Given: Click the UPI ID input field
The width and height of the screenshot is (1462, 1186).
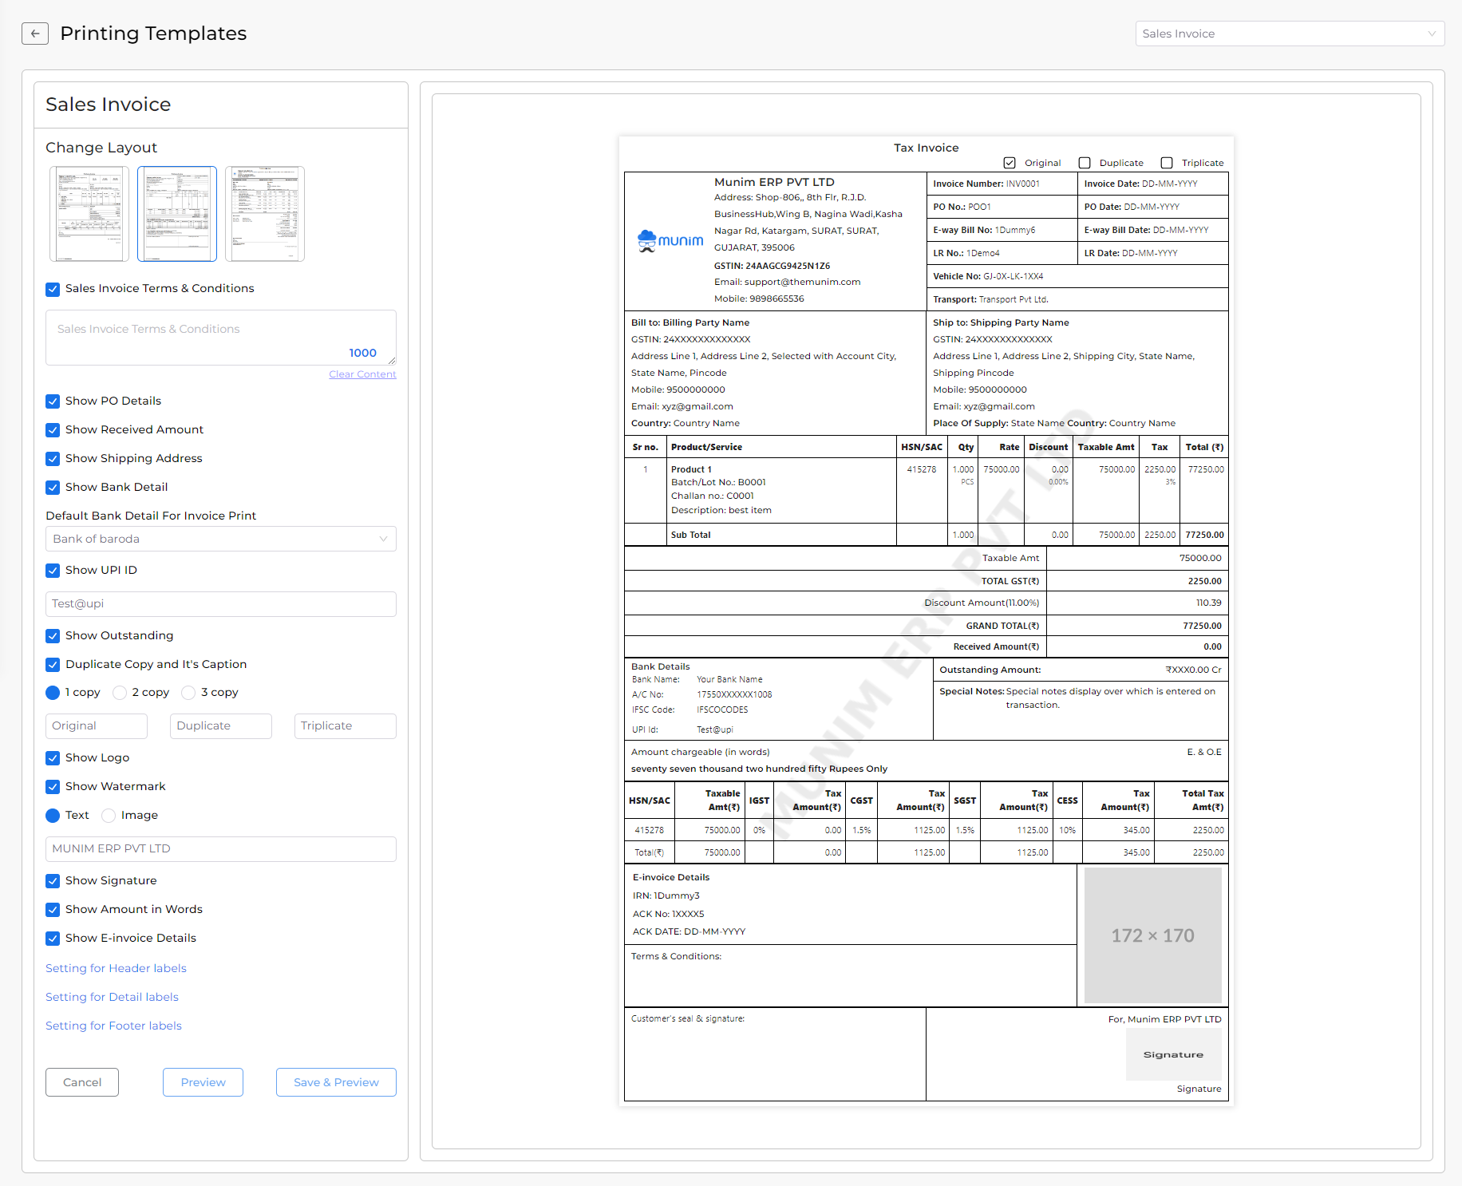Looking at the screenshot, I should click(x=220, y=604).
